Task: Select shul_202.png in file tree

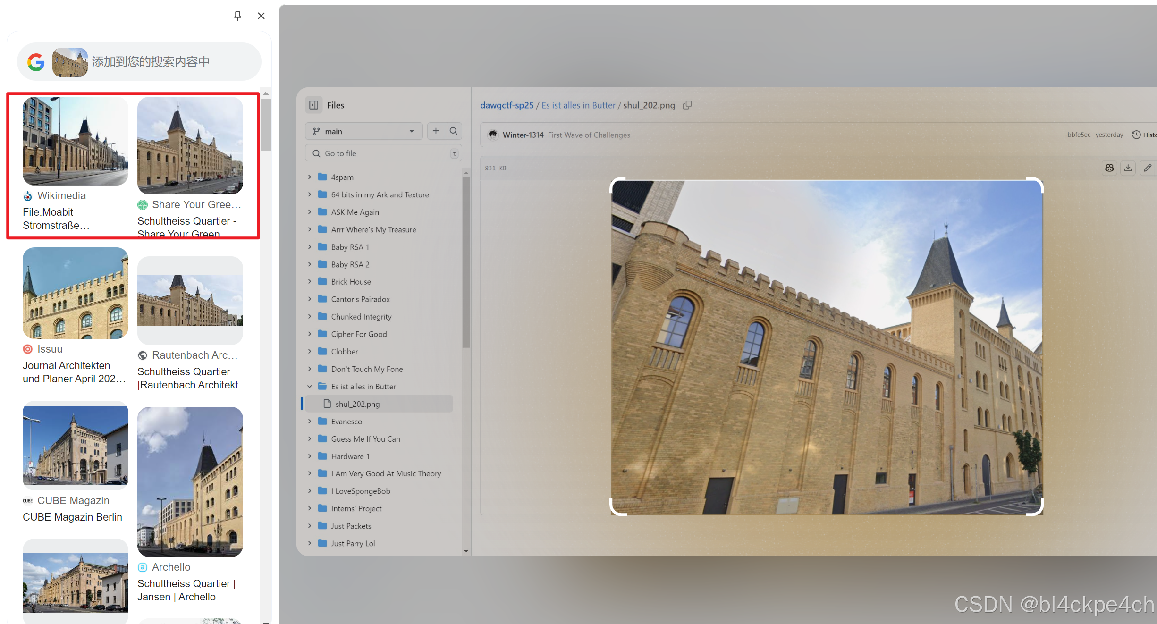Action: pyautogui.click(x=357, y=404)
